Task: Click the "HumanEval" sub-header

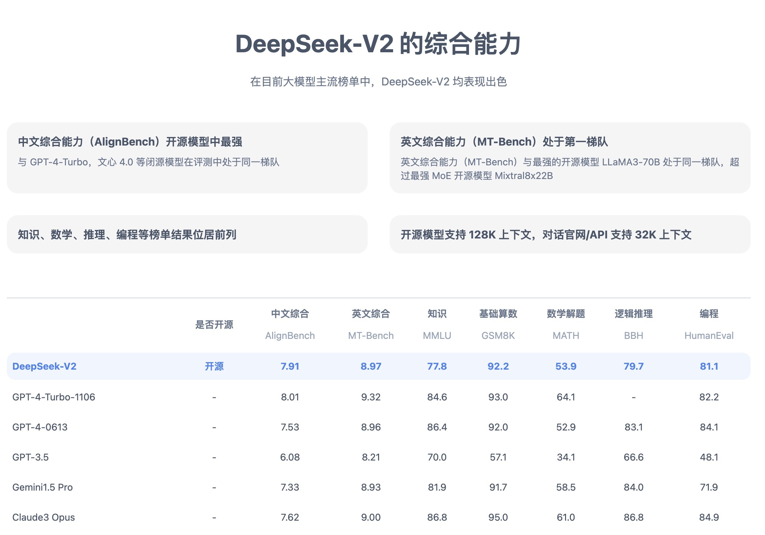Action: (709, 335)
